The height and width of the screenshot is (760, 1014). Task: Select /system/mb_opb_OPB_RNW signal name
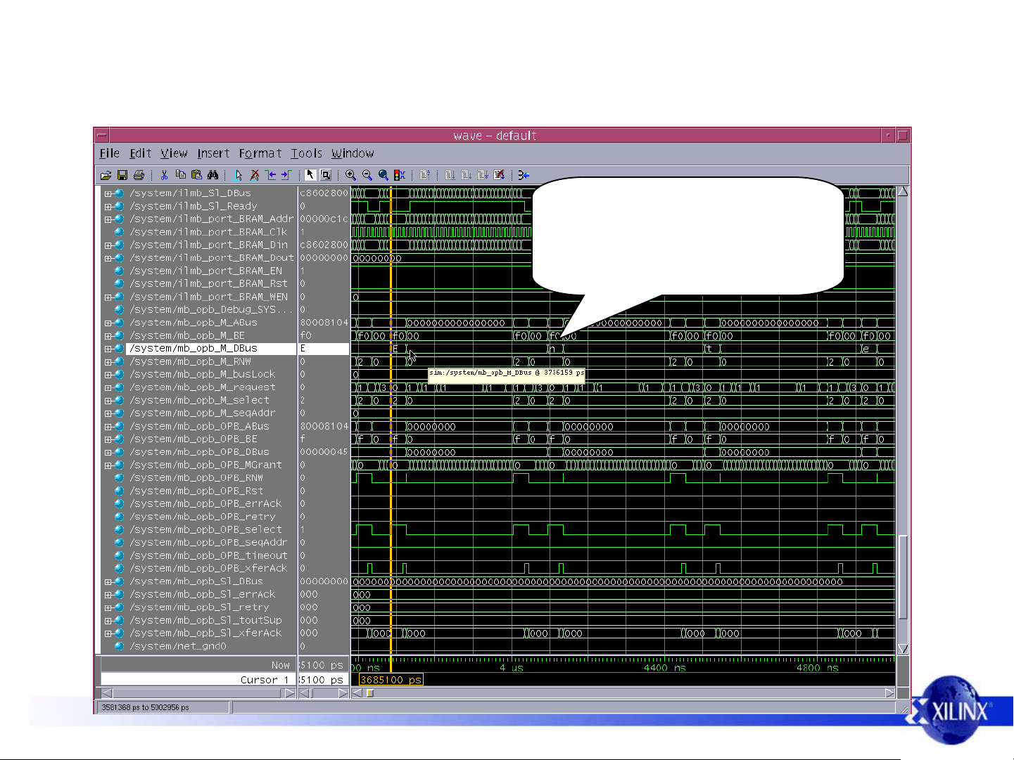(x=196, y=478)
